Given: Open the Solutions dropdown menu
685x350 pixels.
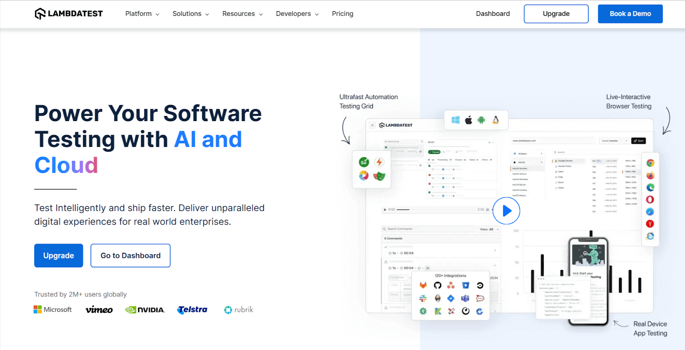Looking at the screenshot, I should (191, 14).
